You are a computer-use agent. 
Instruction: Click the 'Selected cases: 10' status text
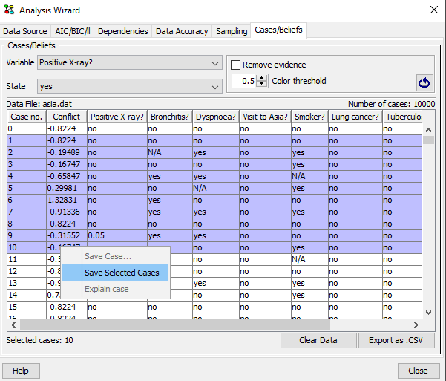coord(39,340)
